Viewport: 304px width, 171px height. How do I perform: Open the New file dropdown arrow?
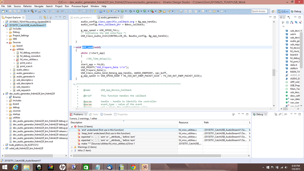(x=7, y=11)
